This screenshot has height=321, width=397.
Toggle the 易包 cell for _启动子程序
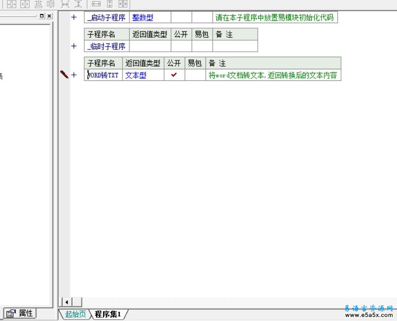pos(202,18)
